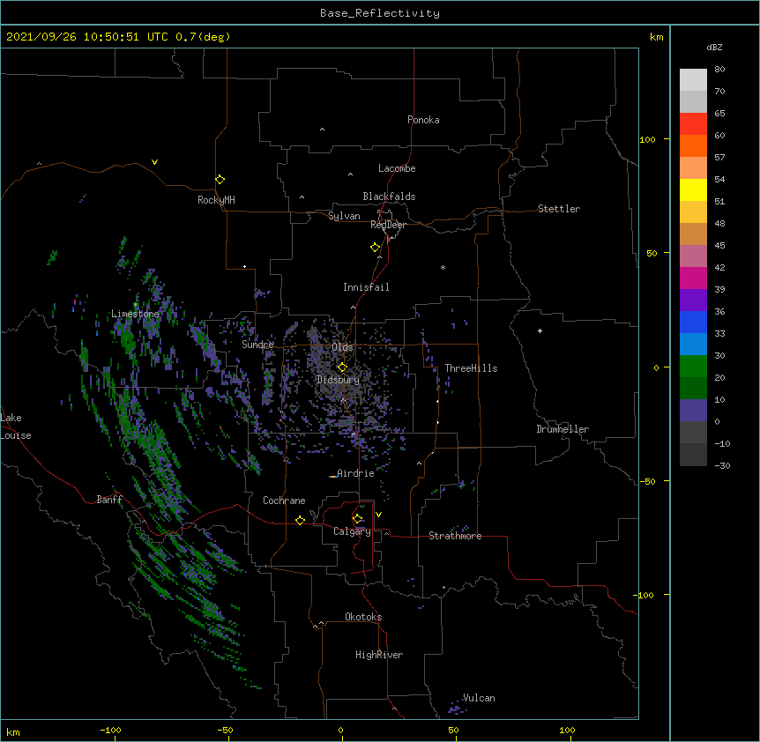Image resolution: width=760 pixels, height=742 pixels.
Task: Pick the light gray 70-80 dBZ swatch
Action: point(693,80)
